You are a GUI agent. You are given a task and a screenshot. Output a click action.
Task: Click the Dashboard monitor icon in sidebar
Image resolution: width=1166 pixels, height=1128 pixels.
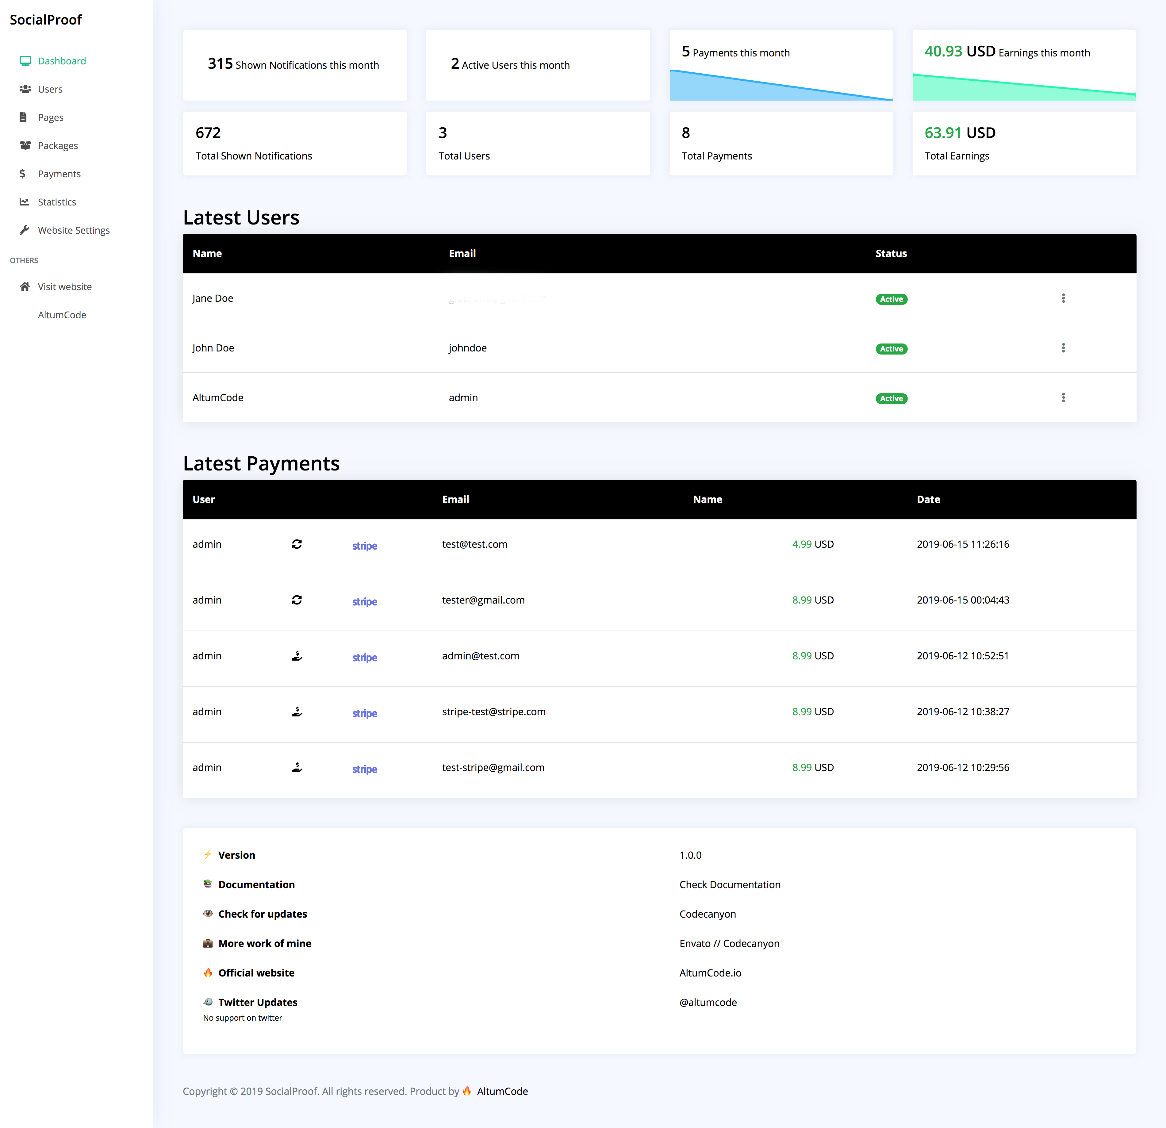(x=25, y=61)
